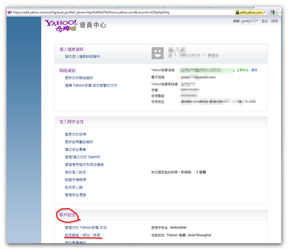Screen dimensions: 288x250
Task: Click the 2 星期 logout interval text
Action: coord(201,172)
